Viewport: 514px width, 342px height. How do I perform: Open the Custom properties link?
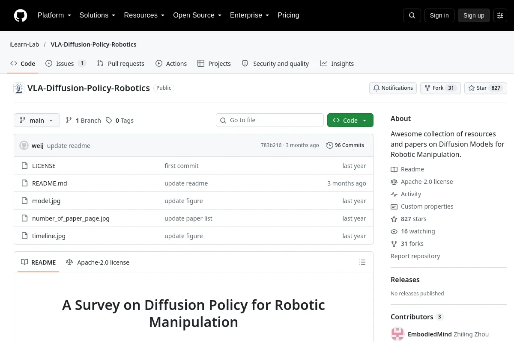pyautogui.click(x=422, y=206)
